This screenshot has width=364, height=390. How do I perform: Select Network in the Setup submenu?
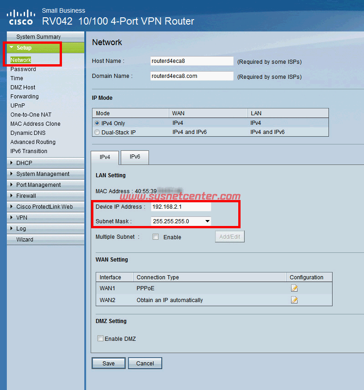[21, 60]
